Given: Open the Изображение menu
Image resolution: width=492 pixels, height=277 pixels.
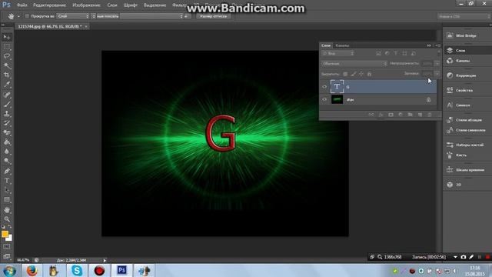Looking at the screenshot, I should [86, 5].
